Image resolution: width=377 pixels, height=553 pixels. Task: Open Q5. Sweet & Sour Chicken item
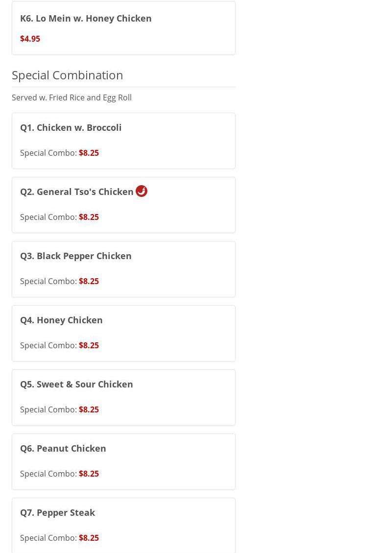point(76,385)
